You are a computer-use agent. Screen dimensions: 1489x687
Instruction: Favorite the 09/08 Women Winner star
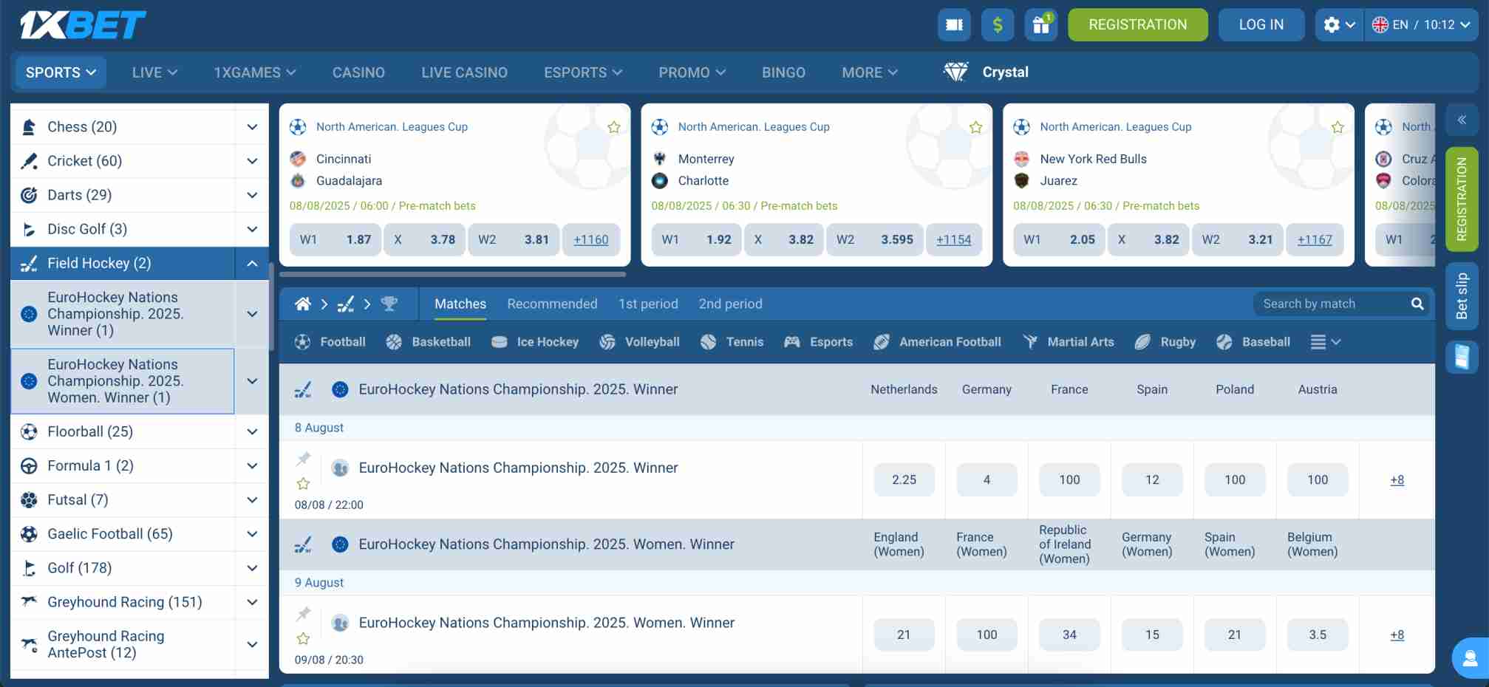(303, 639)
